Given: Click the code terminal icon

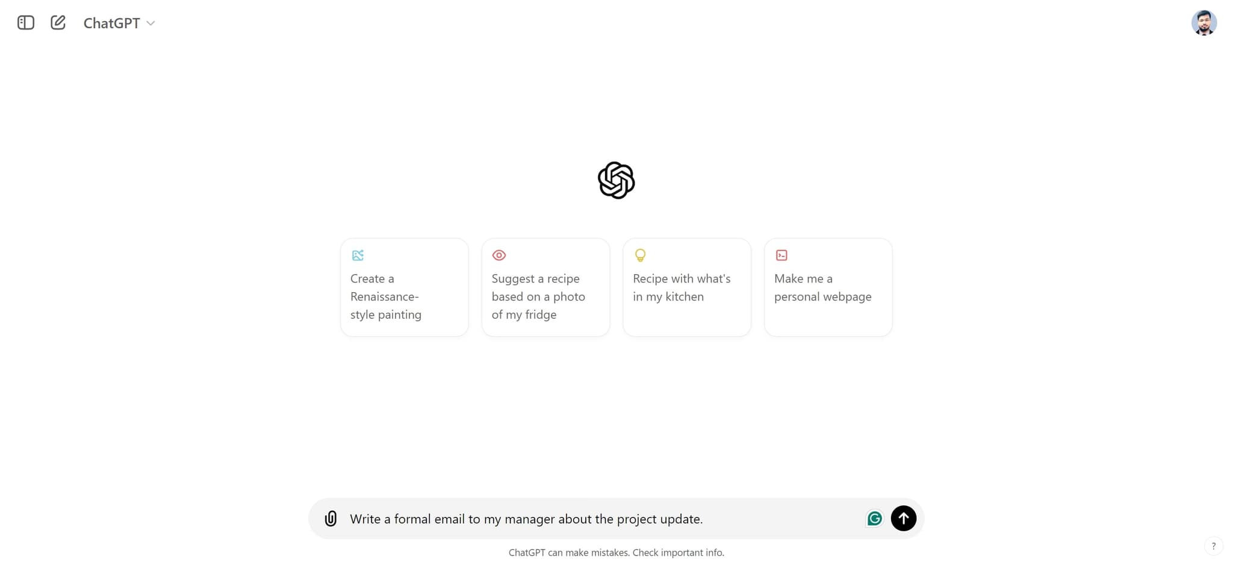Looking at the screenshot, I should click(781, 255).
